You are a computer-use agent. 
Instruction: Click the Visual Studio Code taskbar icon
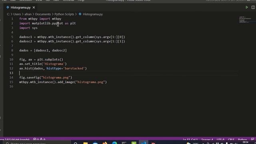(x=144, y=143)
